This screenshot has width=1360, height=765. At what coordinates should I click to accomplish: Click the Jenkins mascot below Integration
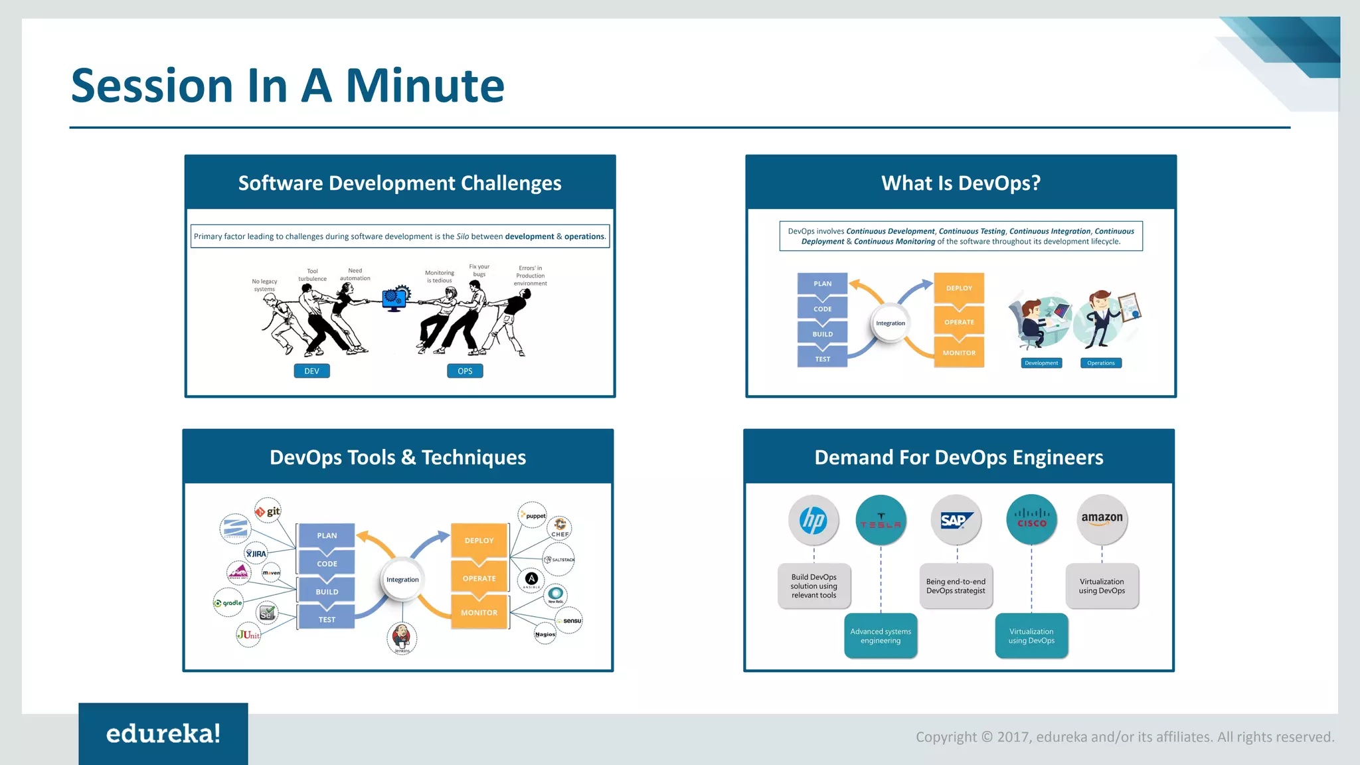coord(402,639)
